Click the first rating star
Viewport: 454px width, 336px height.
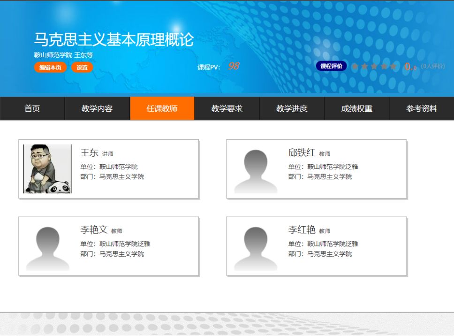click(x=355, y=67)
